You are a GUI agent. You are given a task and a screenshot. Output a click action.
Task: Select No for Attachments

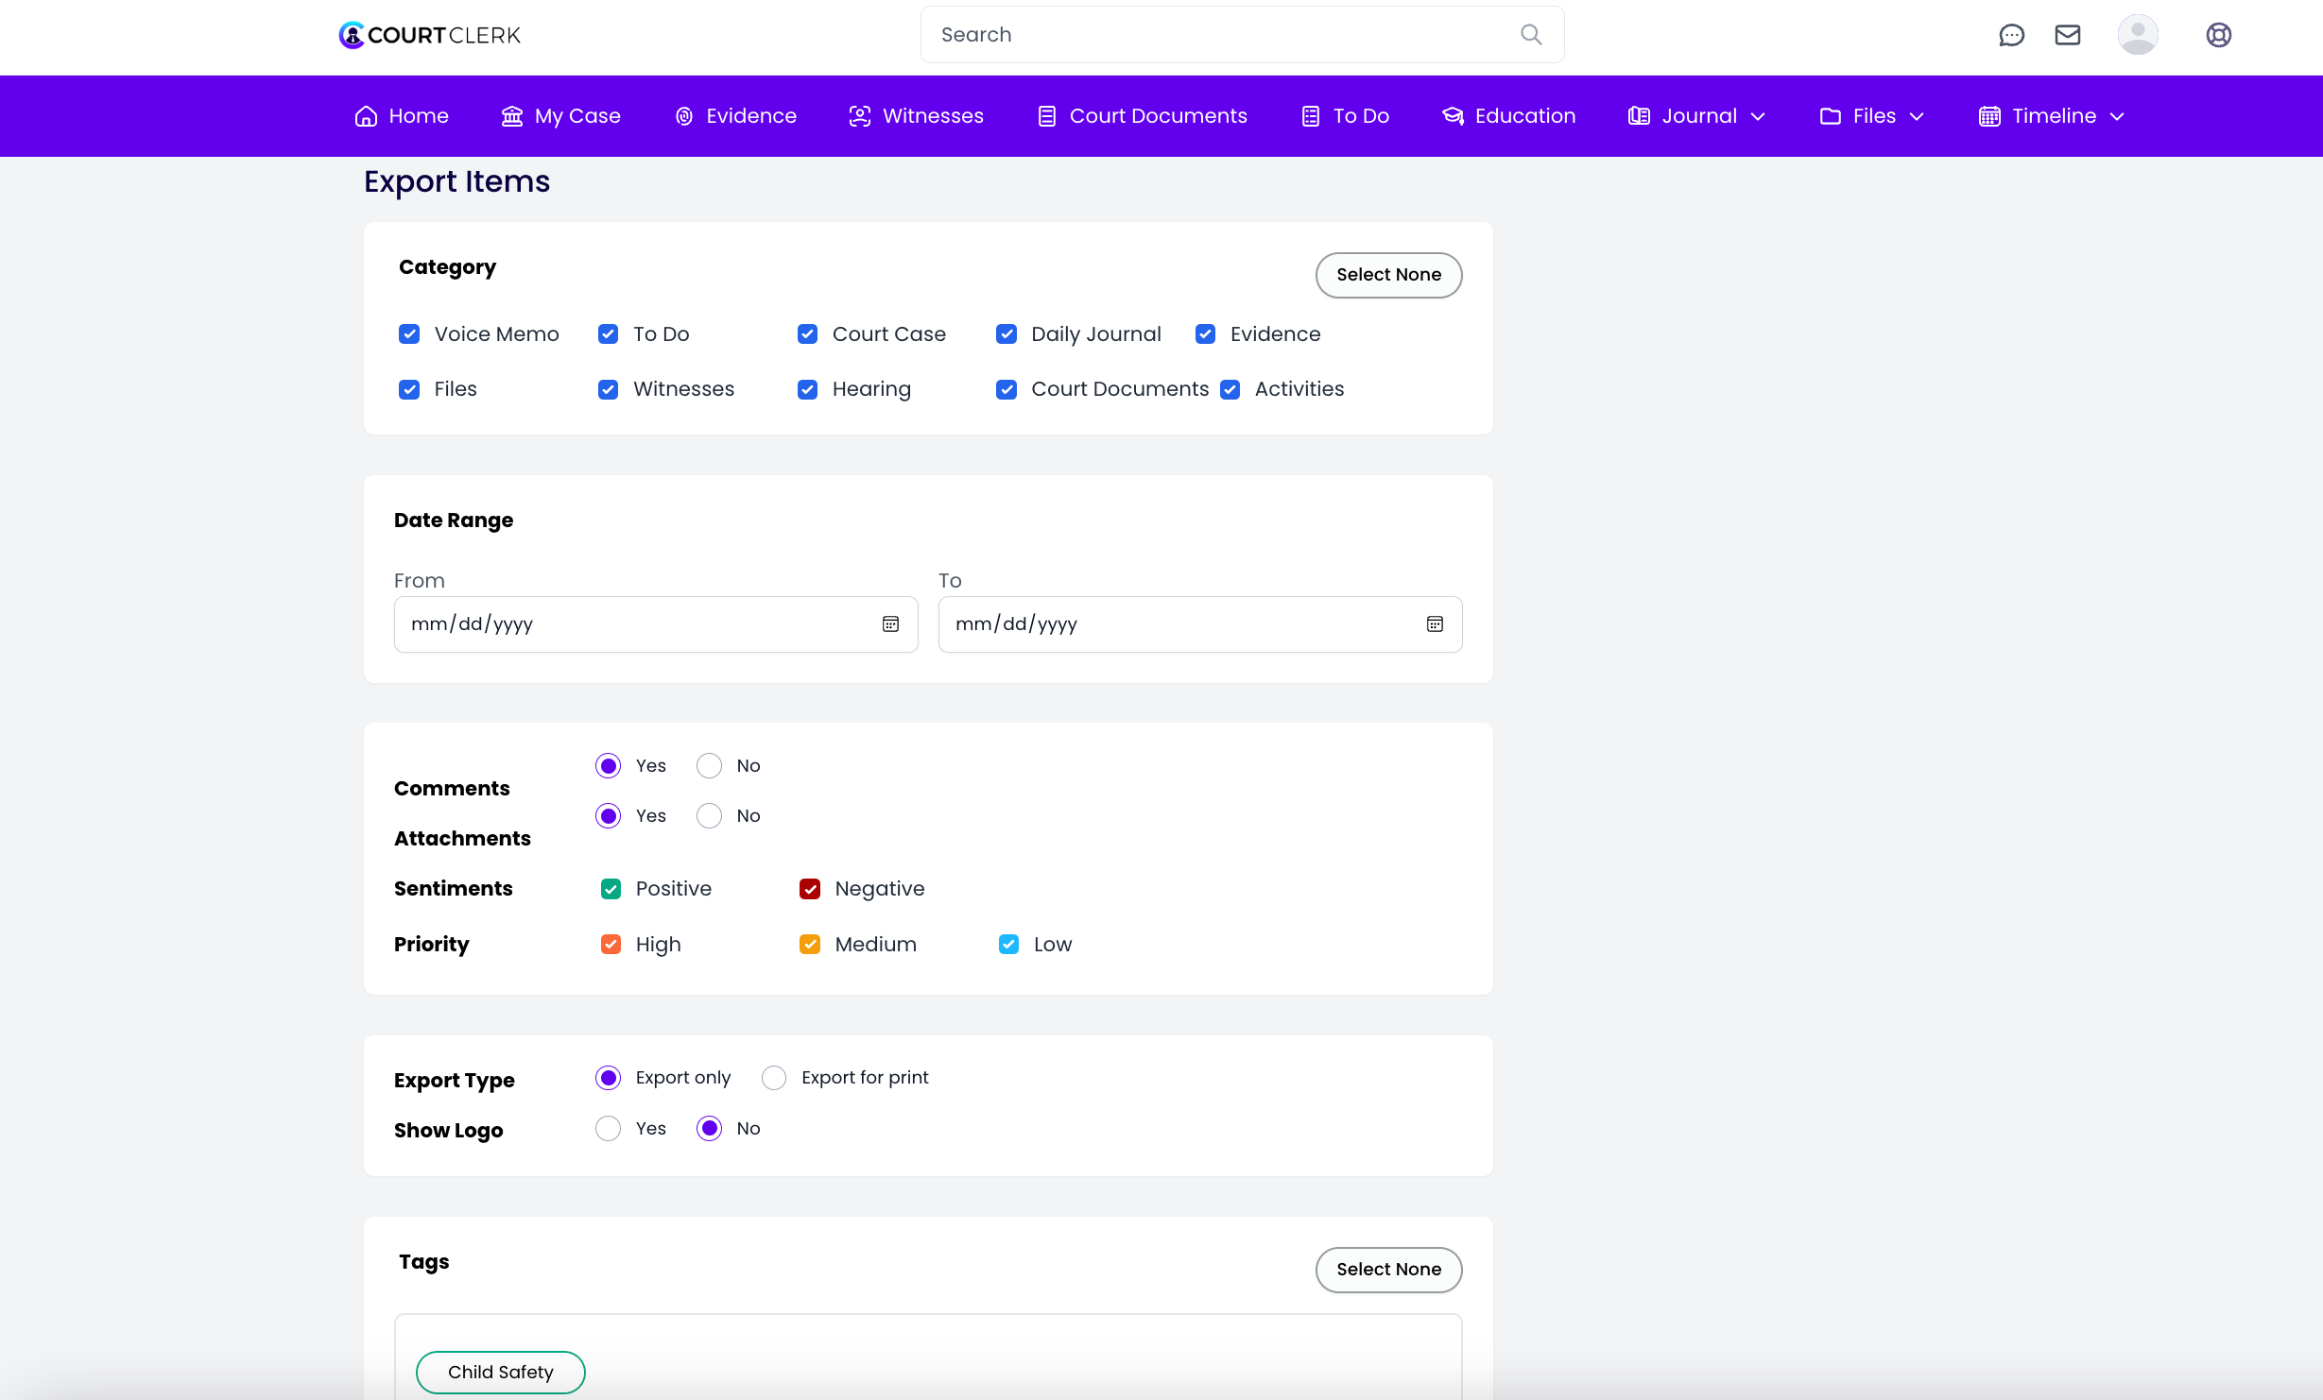pos(709,816)
